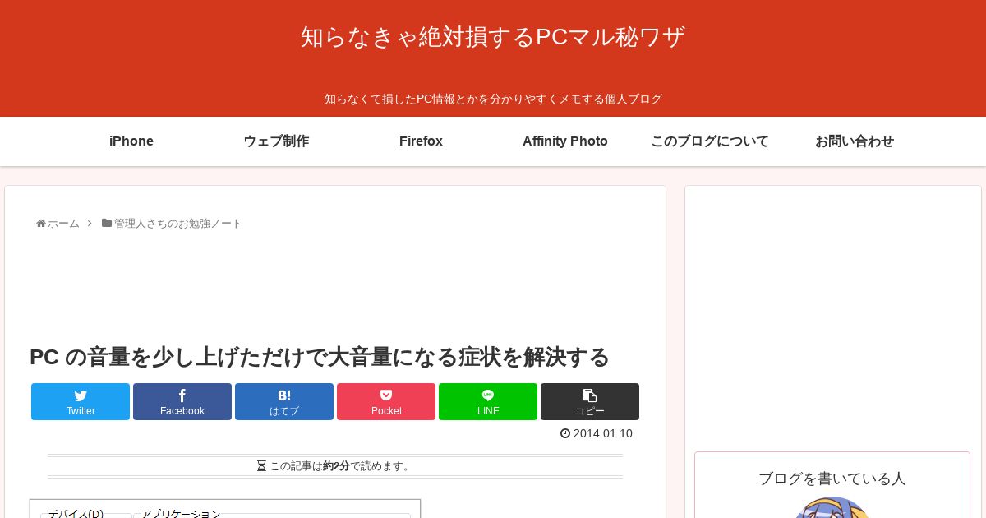Select the article title heading text

coord(320,357)
